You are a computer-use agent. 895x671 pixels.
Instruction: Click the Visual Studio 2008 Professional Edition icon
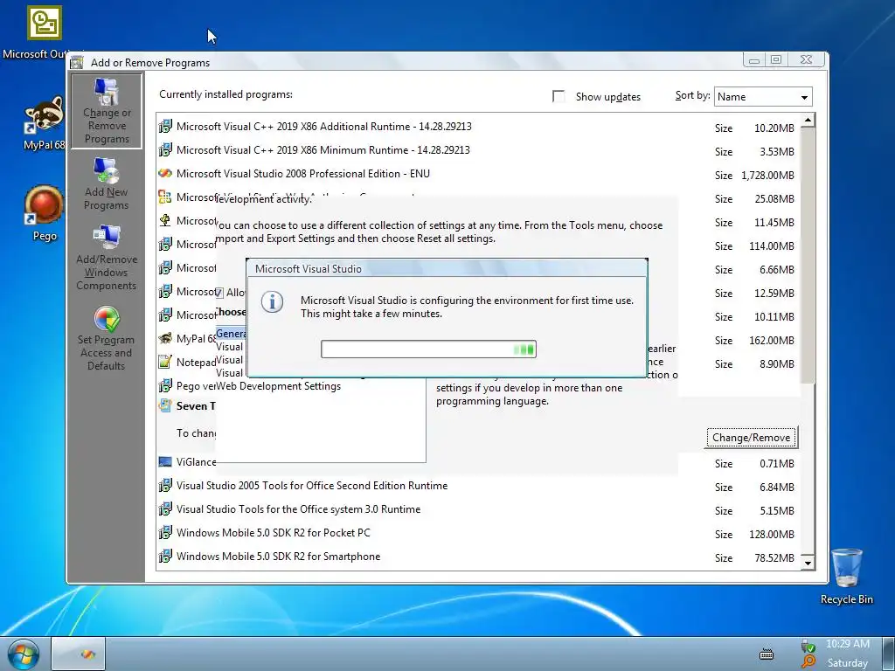point(165,174)
